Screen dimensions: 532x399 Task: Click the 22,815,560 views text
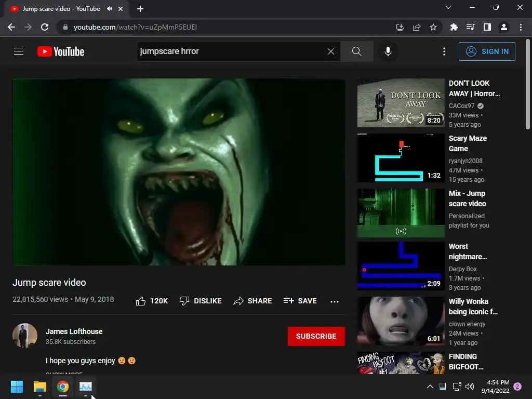40,299
